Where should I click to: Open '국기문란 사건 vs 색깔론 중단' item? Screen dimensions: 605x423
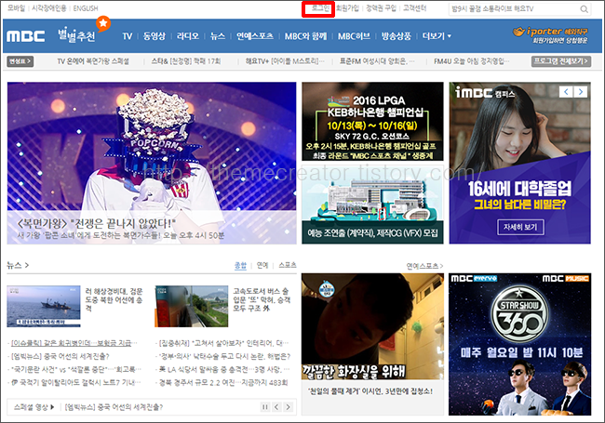point(75,369)
